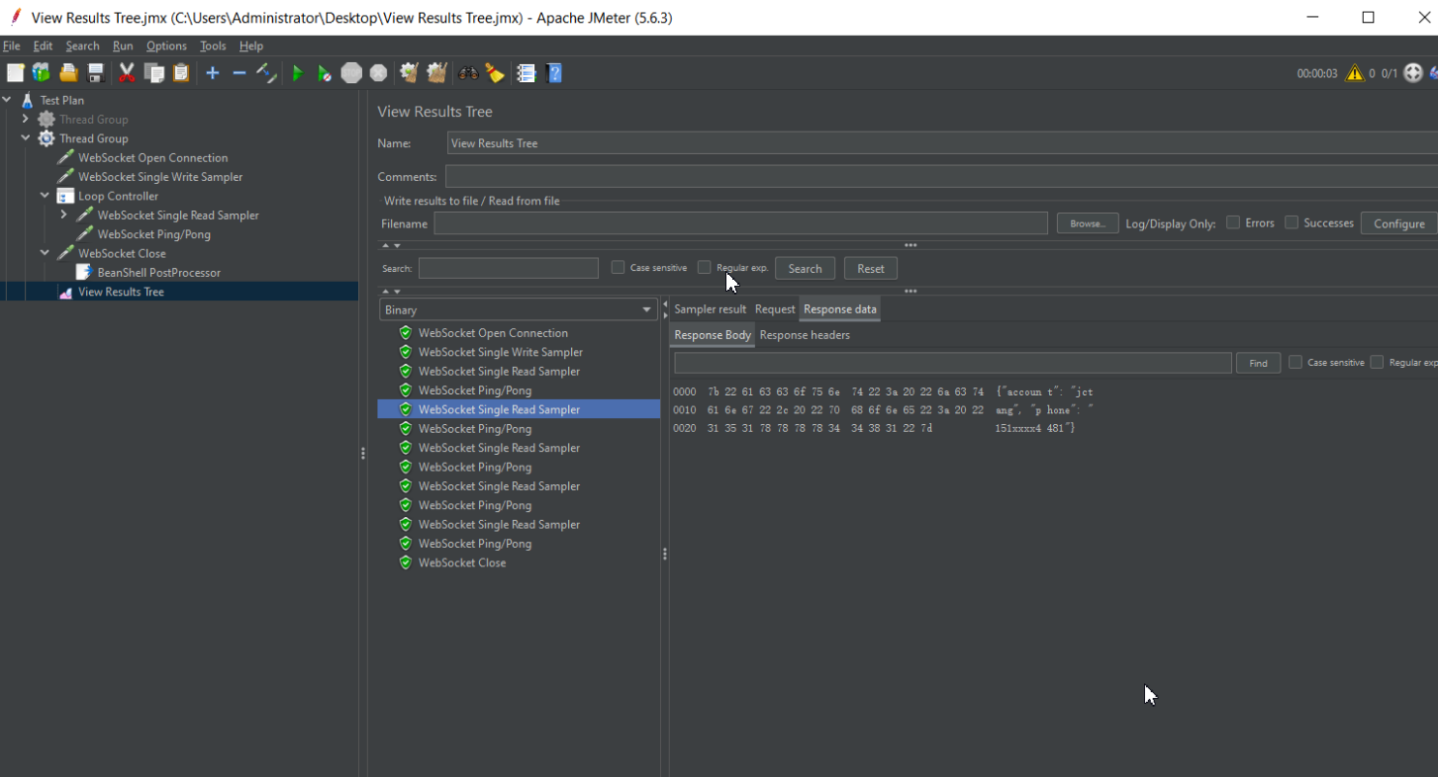Click the Configure button
The width and height of the screenshot is (1438, 777).
[1398, 223]
